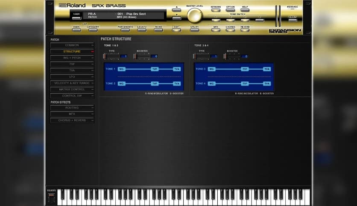Open the ROUTING effects tab
Image resolution: width=357 pixels, height=206 pixels.
72,108
